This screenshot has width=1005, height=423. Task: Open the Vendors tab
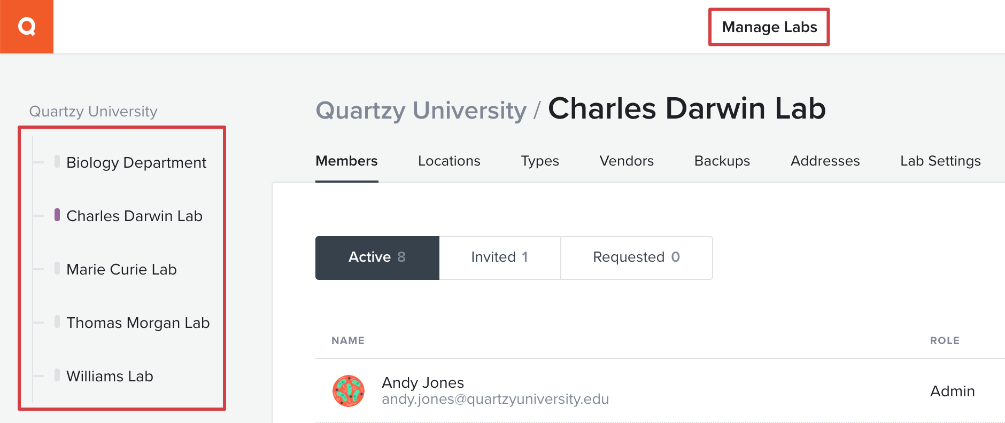click(x=627, y=161)
